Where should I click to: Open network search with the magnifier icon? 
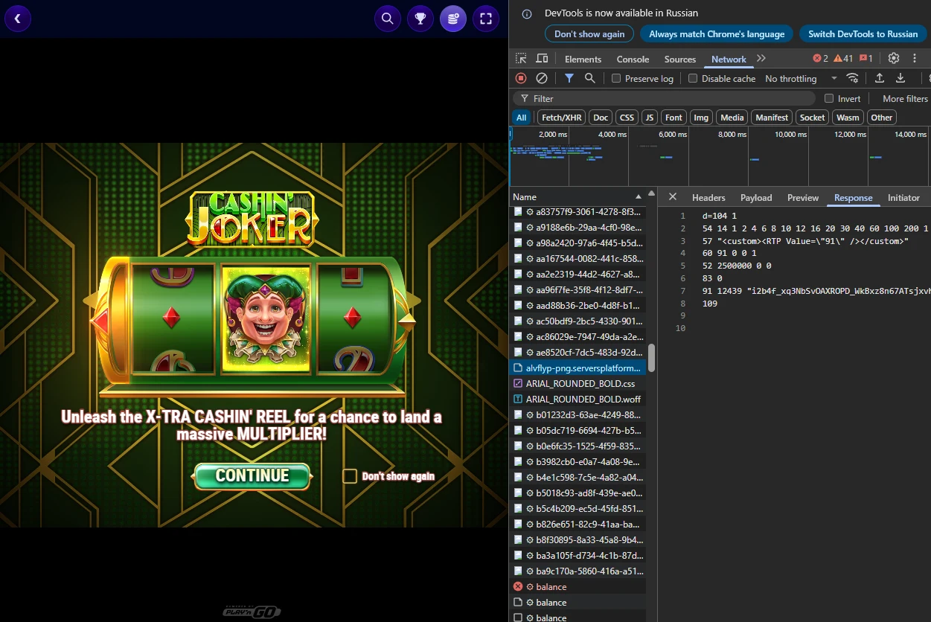(x=589, y=78)
